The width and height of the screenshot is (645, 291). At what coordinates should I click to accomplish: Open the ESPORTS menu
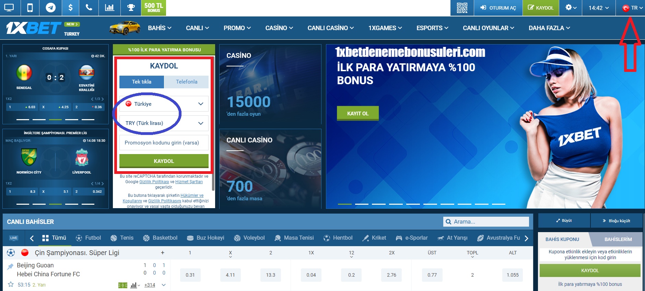[x=432, y=28]
